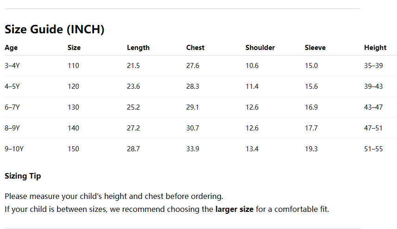Click the Height column header
The width and height of the screenshot is (397, 229).
(x=375, y=48)
